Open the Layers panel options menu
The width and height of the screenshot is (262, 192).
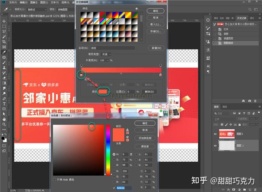tap(259, 107)
